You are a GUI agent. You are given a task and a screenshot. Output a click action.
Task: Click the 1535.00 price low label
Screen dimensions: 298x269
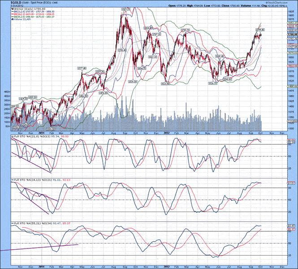[132, 81]
